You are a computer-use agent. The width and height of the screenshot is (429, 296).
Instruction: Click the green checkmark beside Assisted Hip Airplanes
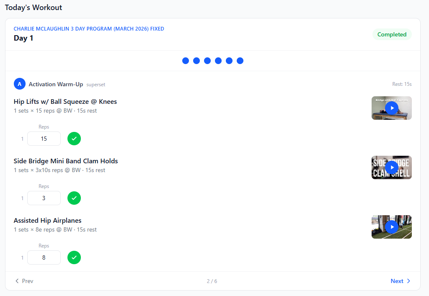pyautogui.click(x=74, y=257)
